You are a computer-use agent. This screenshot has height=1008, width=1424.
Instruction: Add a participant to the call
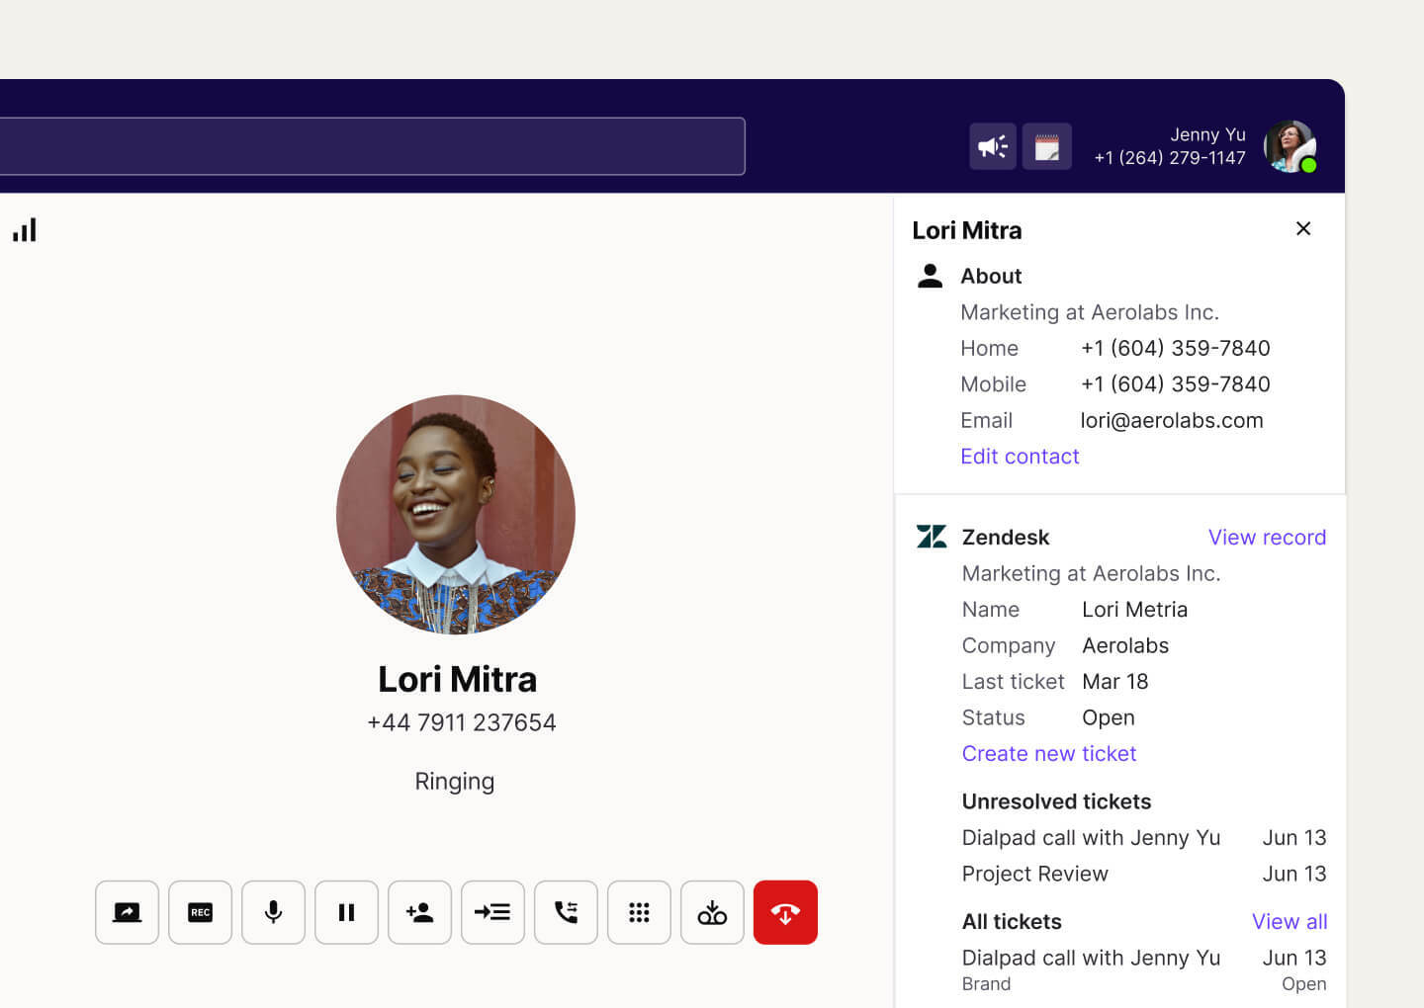pyautogui.click(x=419, y=912)
